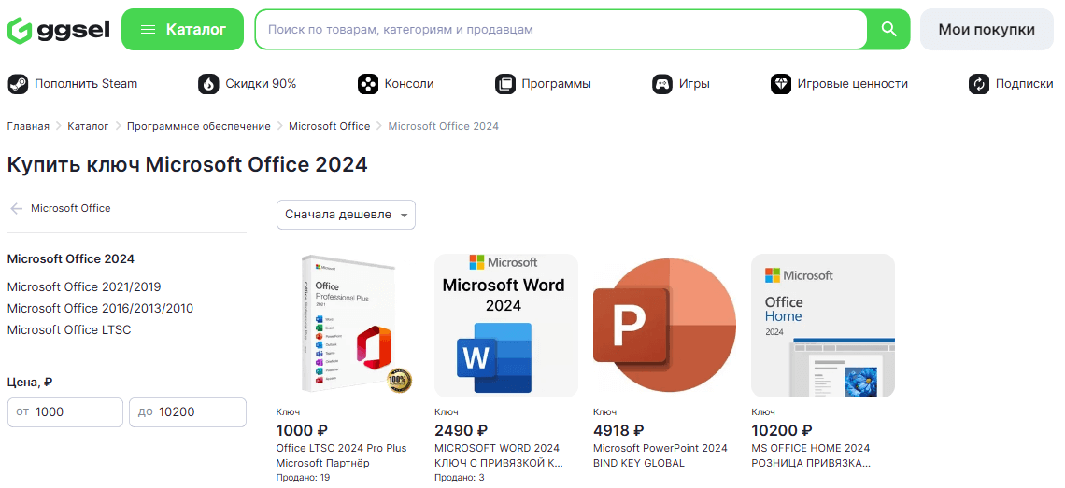
Task: Go to Каталог breadcrumb
Action: tap(89, 126)
